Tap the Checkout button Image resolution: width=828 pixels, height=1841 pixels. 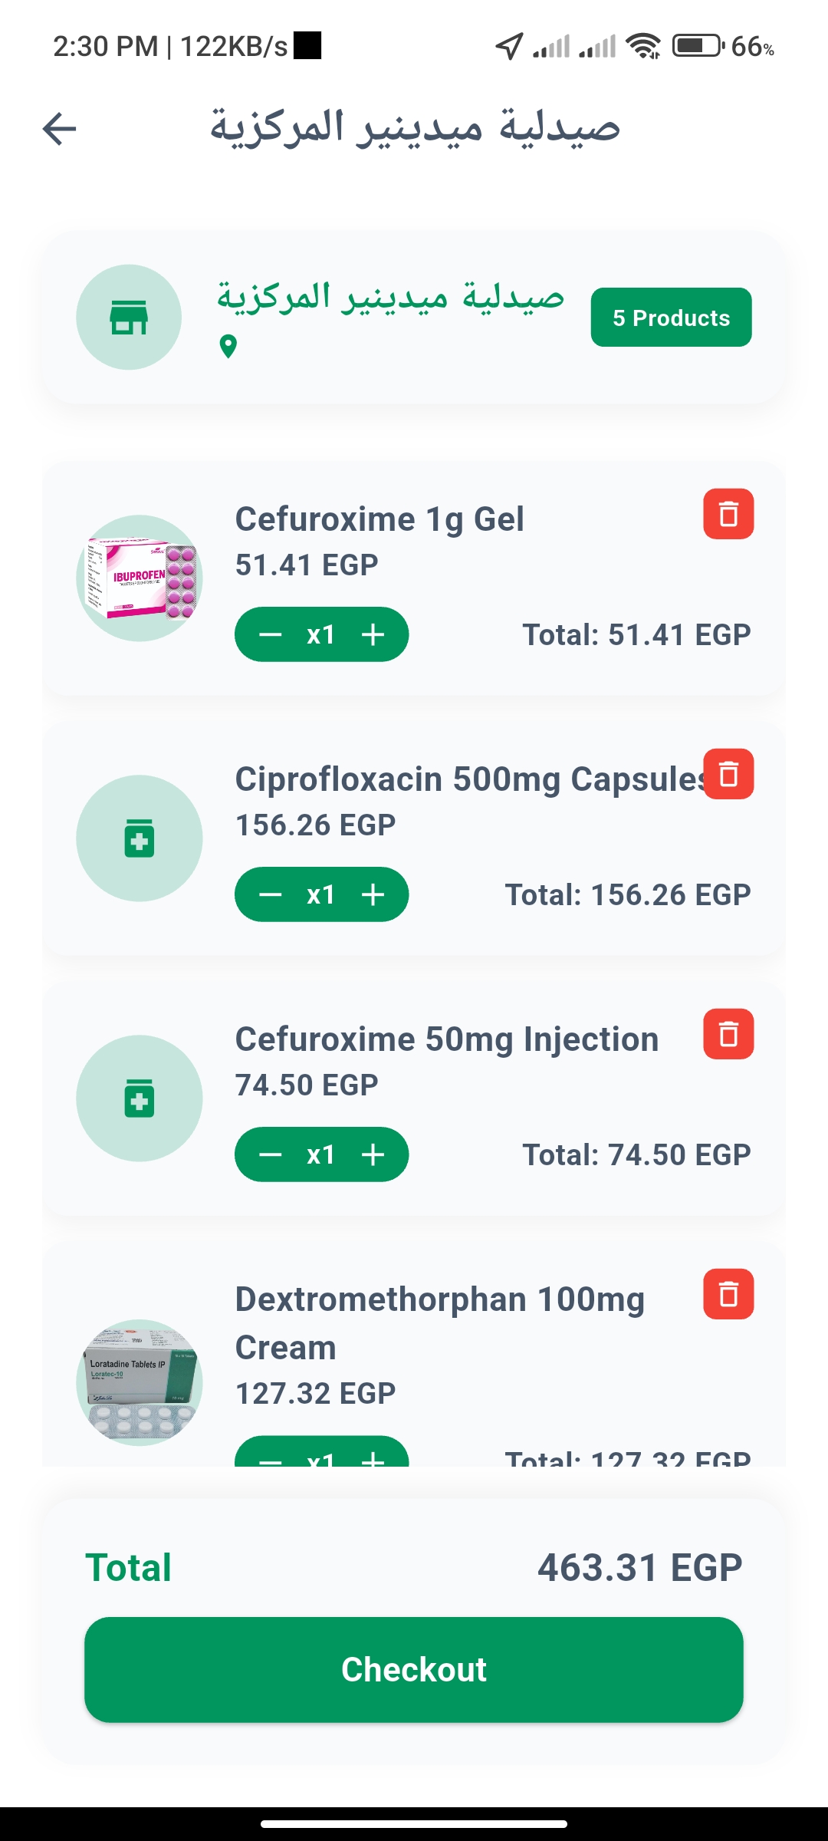[414, 1670]
